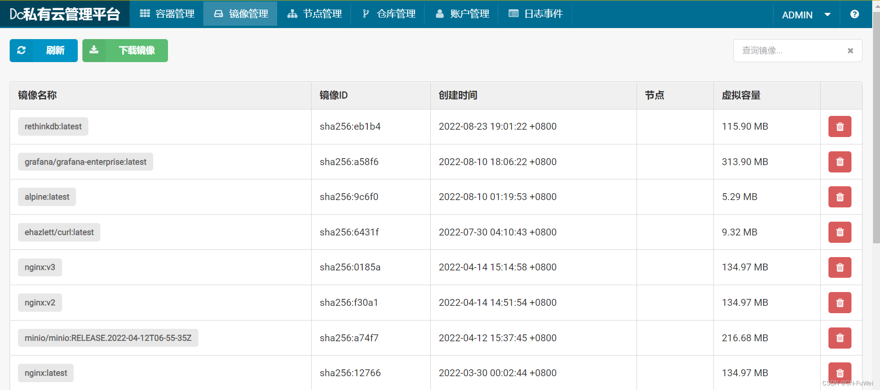Click the 下载镜像 download image button

point(125,51)
